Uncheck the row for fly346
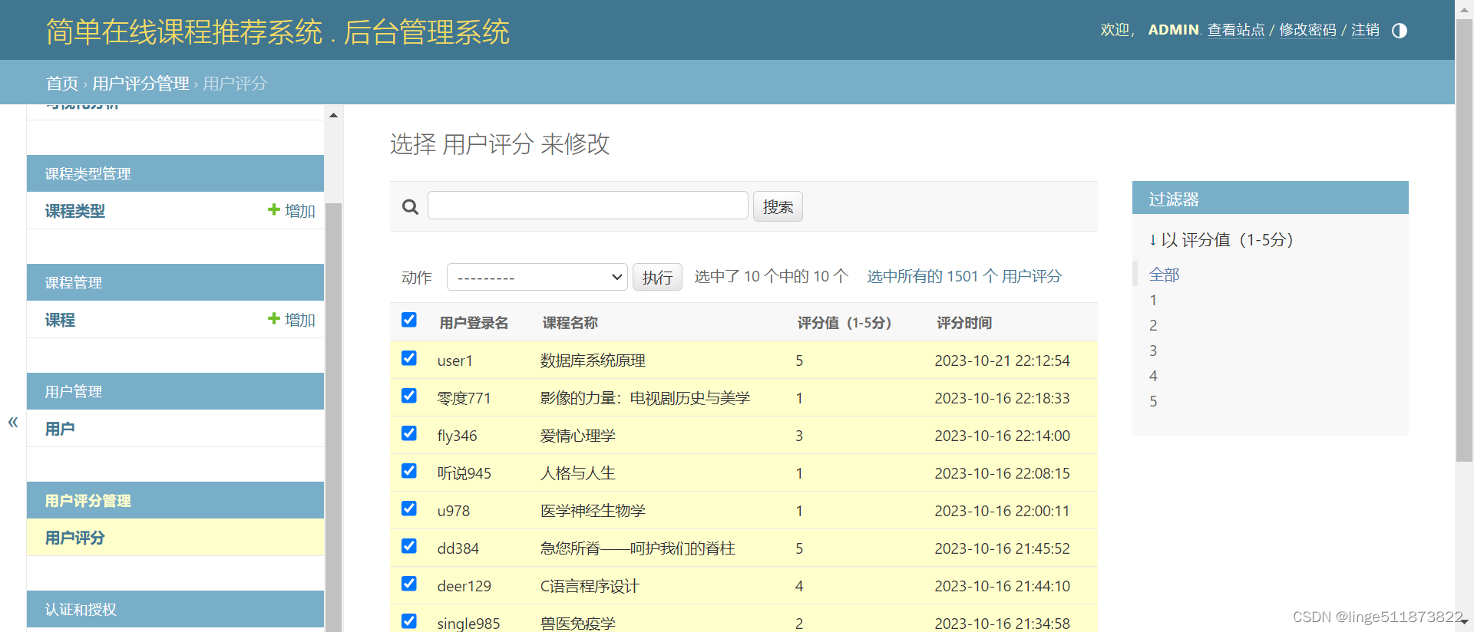 [409, 433]
